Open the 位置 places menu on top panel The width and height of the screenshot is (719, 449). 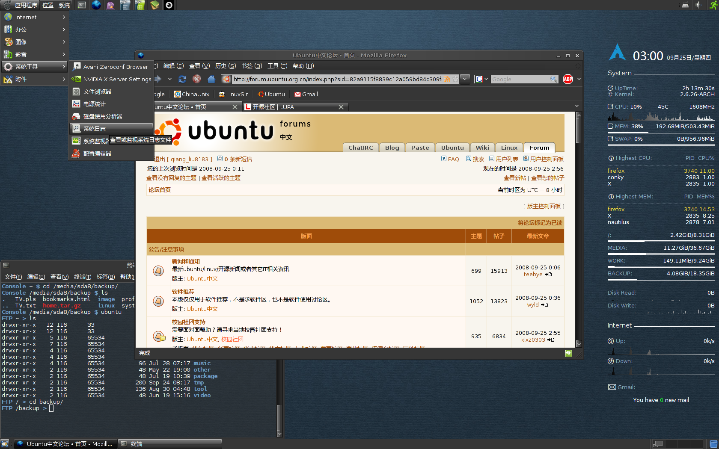[x=48, y=5]
